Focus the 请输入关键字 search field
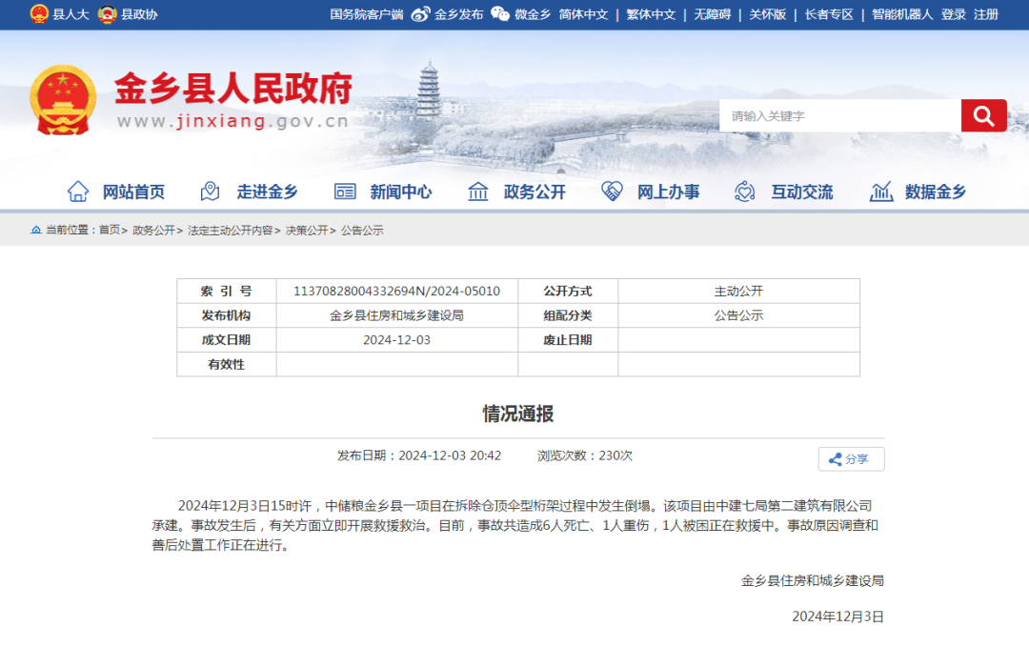Screen dimensions: 1029x647 click(840, 115)
